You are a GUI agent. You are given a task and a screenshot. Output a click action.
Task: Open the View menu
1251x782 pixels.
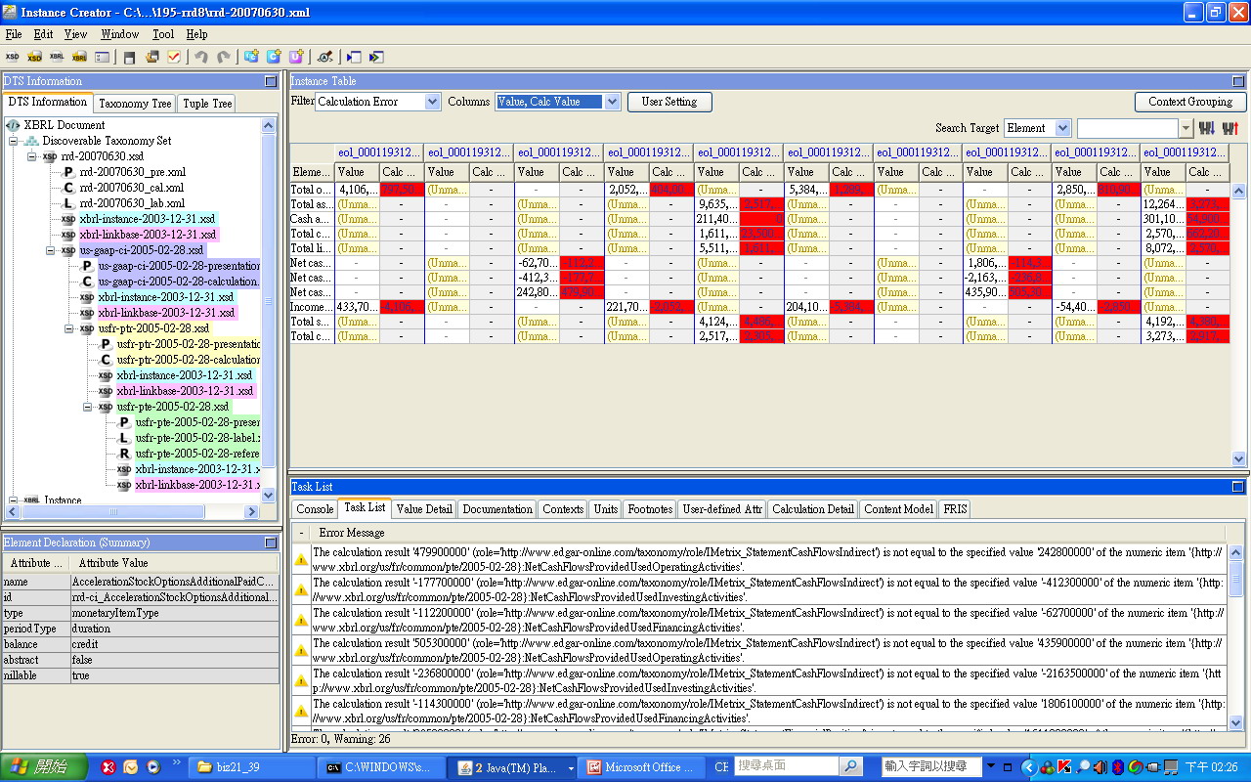click(75, 34)
